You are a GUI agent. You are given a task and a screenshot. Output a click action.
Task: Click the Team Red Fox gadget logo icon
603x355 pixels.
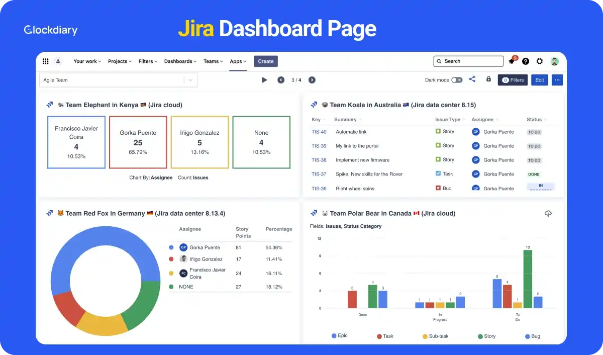tap(50, 214)
